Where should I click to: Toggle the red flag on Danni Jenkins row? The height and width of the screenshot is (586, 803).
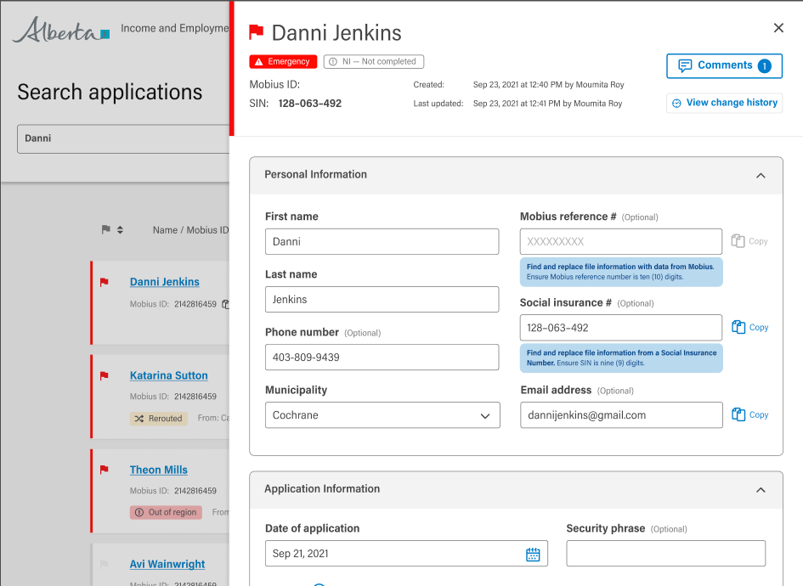pyautogui.click(x=105, y=282)
